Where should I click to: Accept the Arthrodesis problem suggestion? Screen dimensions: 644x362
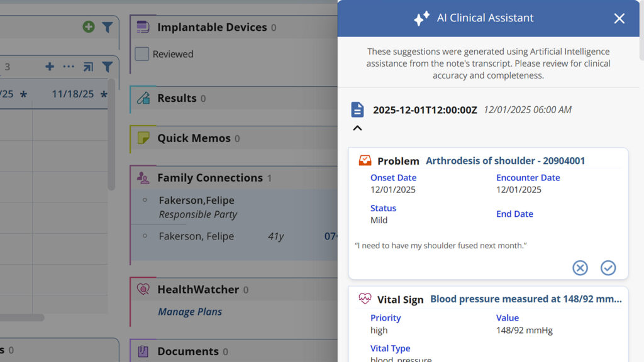tap(608, 268)
